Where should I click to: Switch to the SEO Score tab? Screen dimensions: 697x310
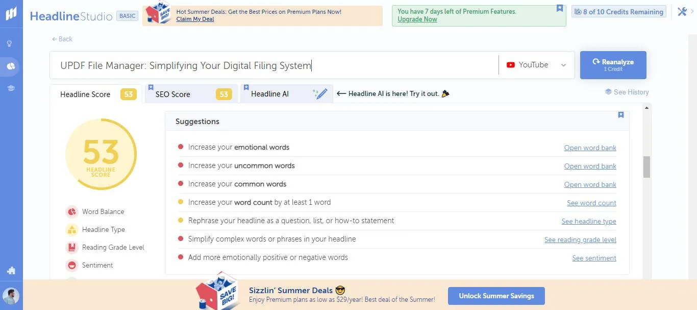(173, 94)
